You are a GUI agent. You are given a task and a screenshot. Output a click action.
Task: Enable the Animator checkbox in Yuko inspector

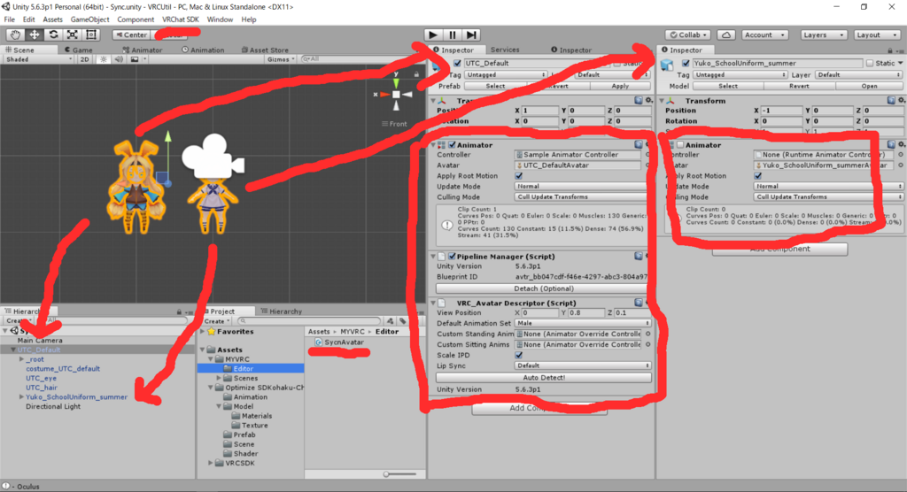click(680, 145)
